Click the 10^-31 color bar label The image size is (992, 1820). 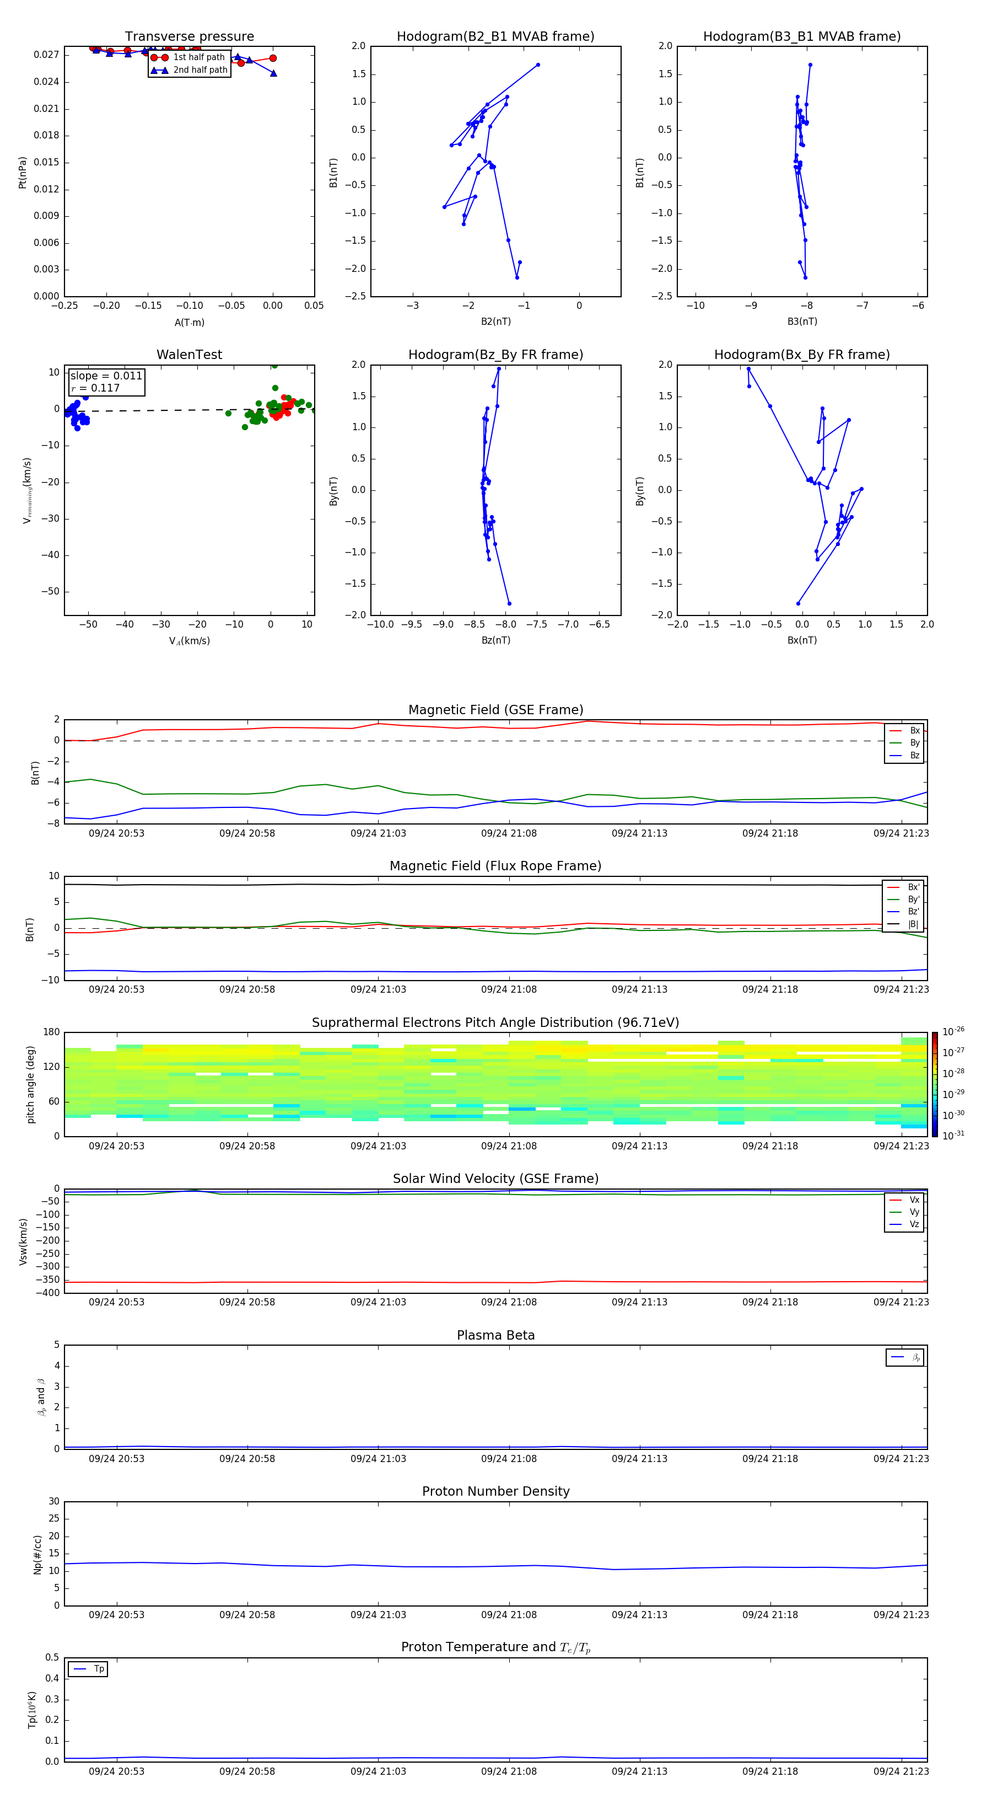coord(953,1136)
